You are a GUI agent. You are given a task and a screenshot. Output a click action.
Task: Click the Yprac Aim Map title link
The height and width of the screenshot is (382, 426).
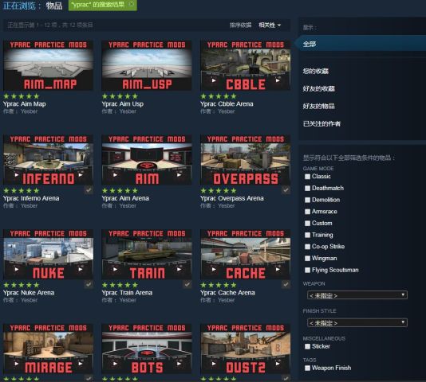tap(25, 103)
